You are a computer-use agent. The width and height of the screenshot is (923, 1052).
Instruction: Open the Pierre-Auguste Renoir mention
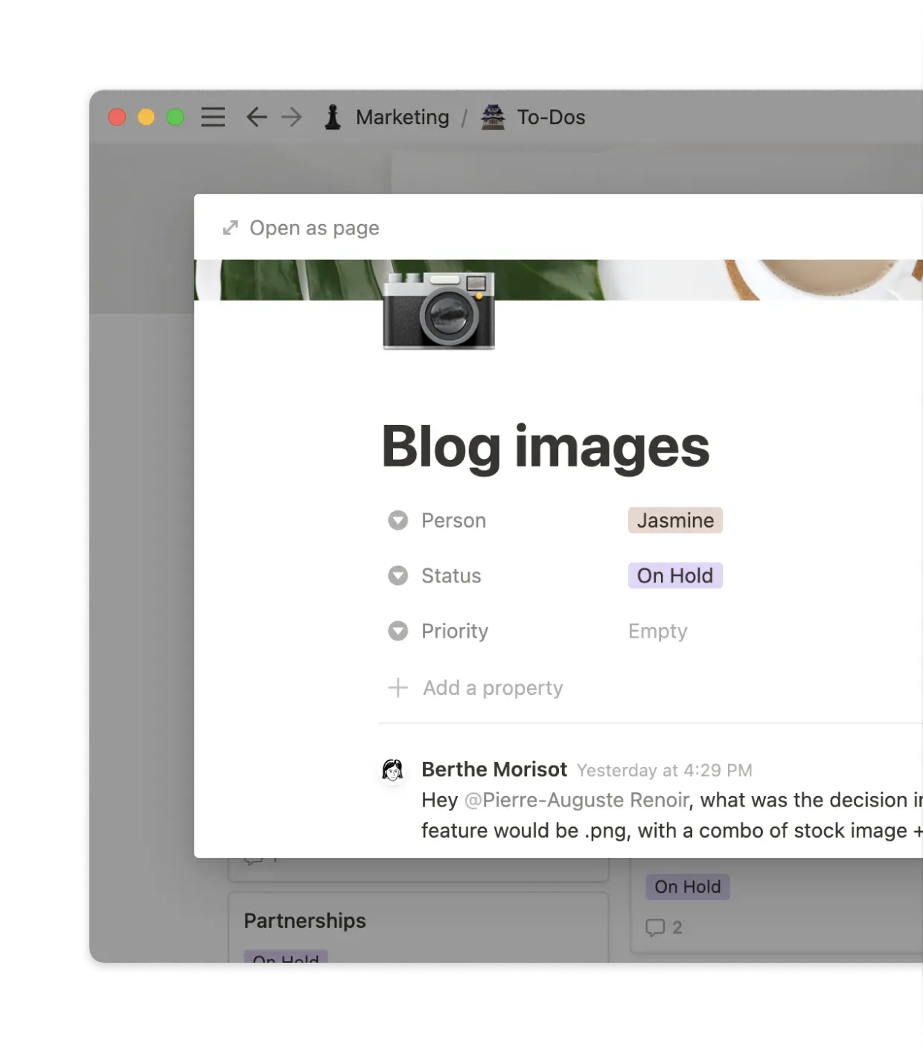[578, 801]
